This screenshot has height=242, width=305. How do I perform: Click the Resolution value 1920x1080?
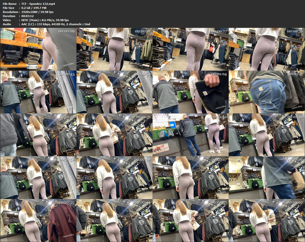point(37,12)
